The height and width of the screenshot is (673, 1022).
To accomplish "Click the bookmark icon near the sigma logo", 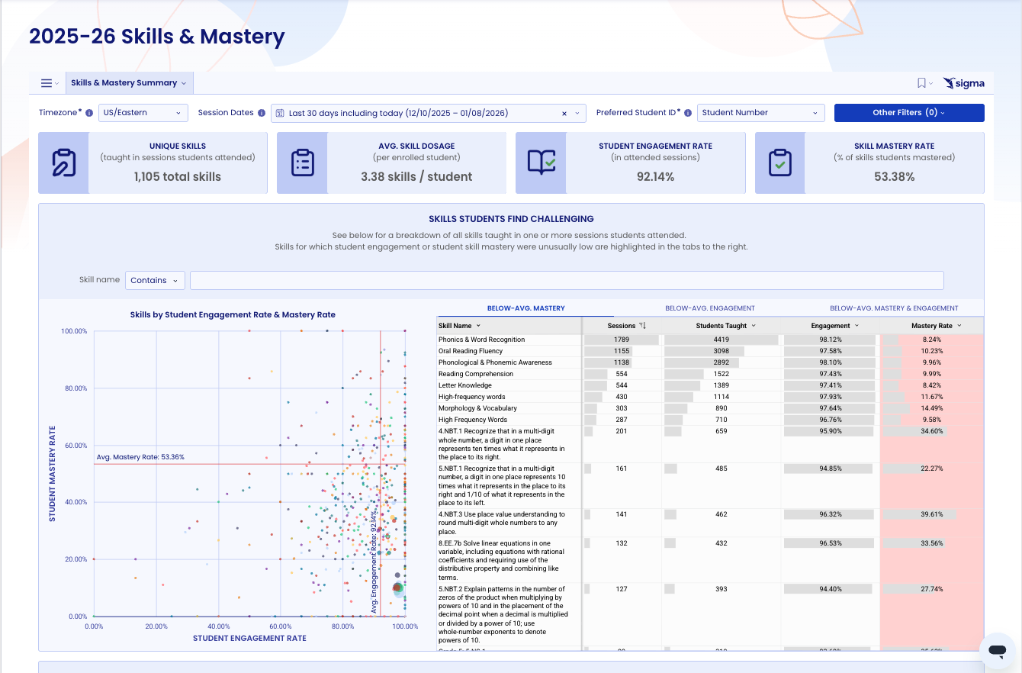I will coord(922,82).
